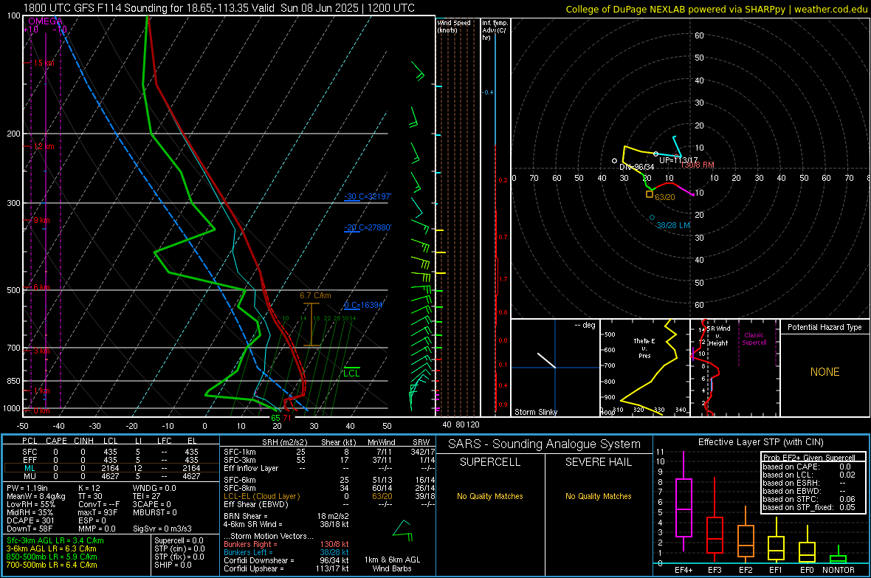Viewport: 871px width, 578px height.
Task: Click the Corfidi Downshear = 96/34 kt line
Action: click(x=286, y=560)
